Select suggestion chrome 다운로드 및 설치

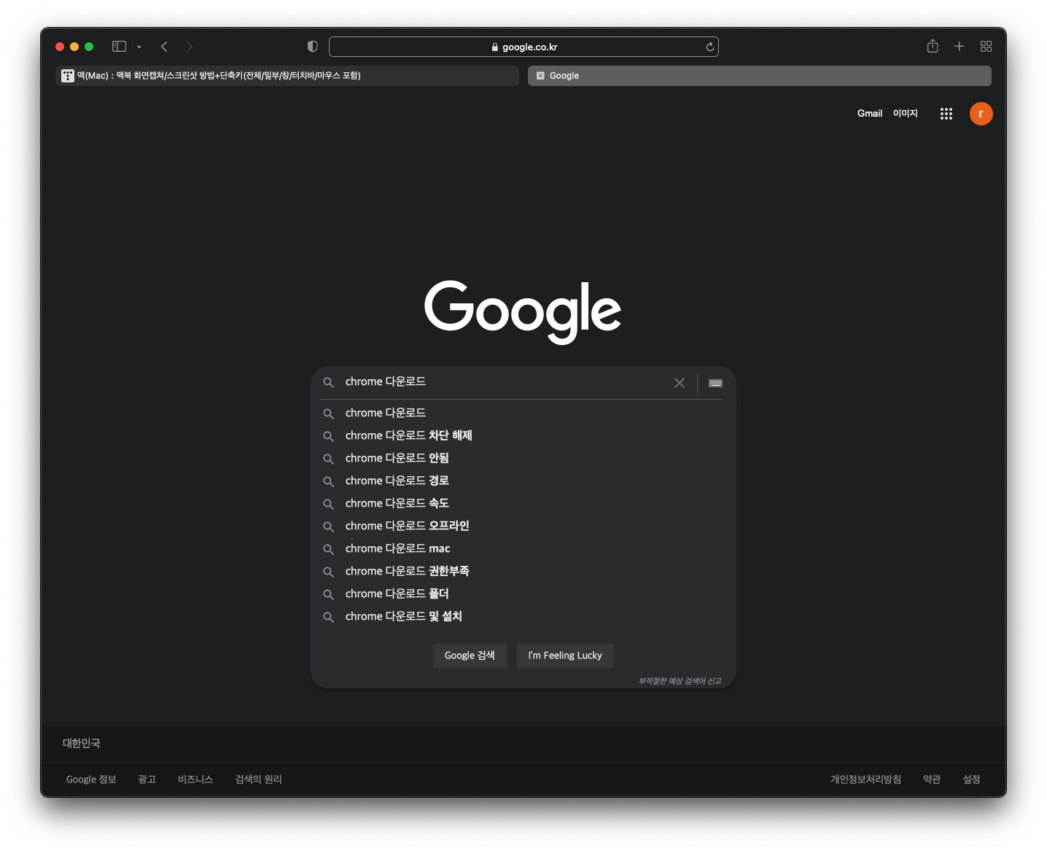(x=523, y=616)
